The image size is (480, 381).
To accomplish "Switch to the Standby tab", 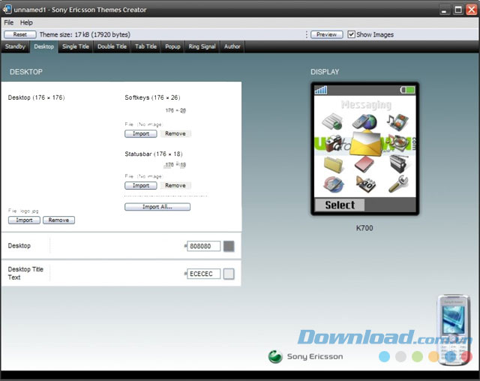I will click(x=15, y=46).
